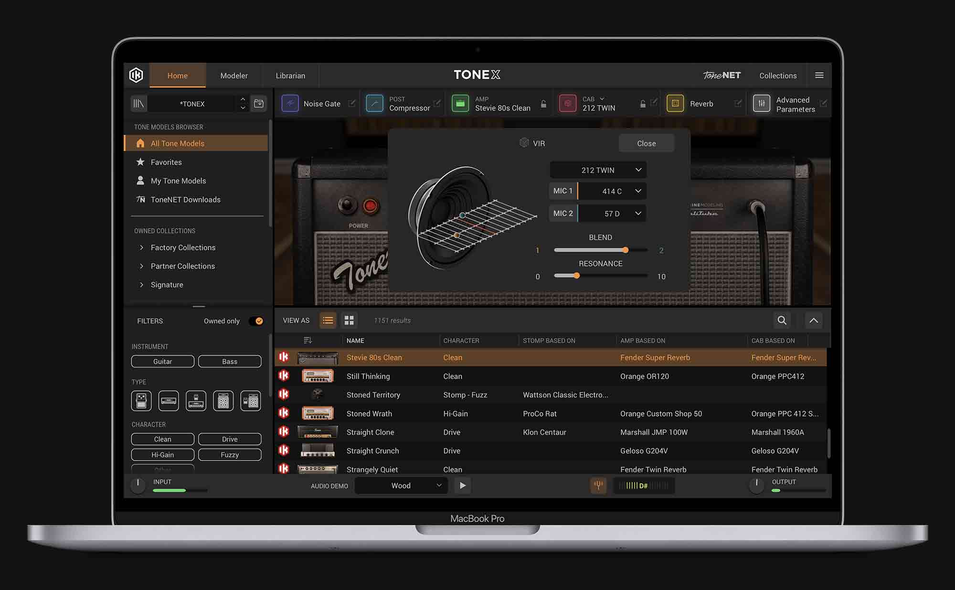Viewport: 955px width, 590px height.
Task: Open the preset library browser icon
Action: [138, 104]
